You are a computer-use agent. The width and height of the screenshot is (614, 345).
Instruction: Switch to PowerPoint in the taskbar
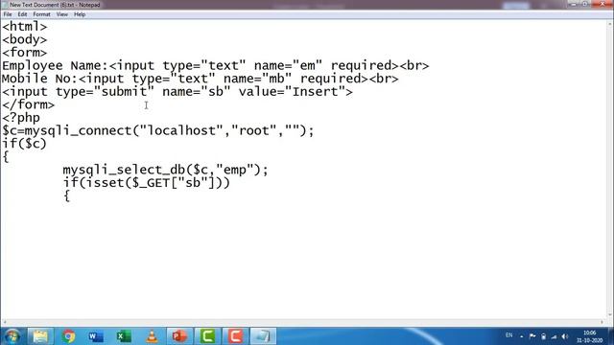[x=179, y=336]
